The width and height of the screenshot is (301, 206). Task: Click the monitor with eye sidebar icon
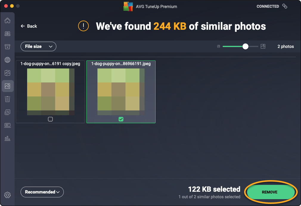click(7, 34)
